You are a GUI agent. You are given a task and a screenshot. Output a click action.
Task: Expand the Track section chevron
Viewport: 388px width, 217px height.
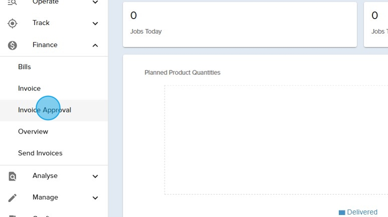click(95, 23)
